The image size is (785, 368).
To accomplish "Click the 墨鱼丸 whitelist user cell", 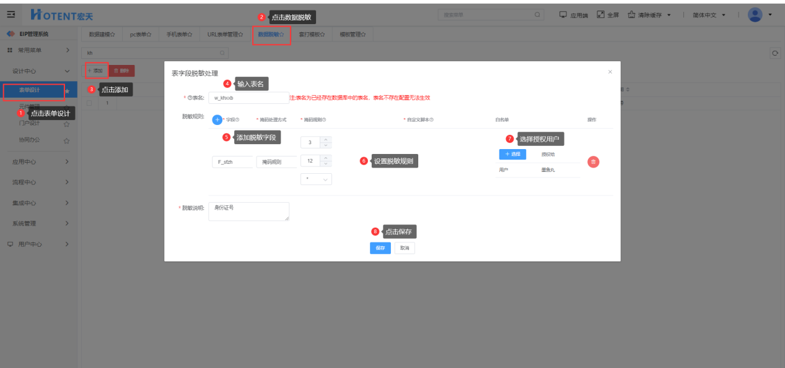I will (548, 169).
